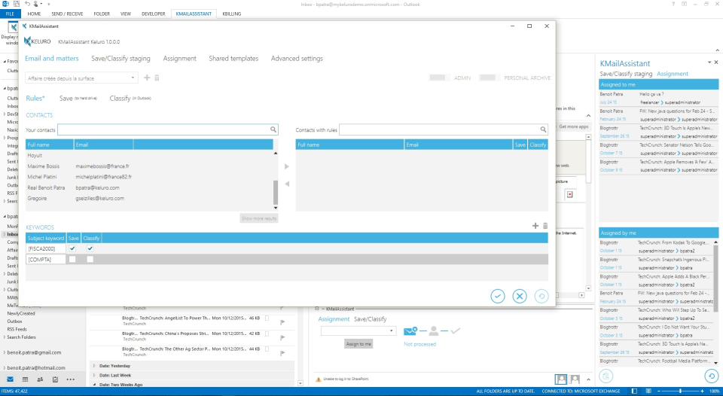Click the Assign to me button
723x396 pixels.
coord(358,344)
